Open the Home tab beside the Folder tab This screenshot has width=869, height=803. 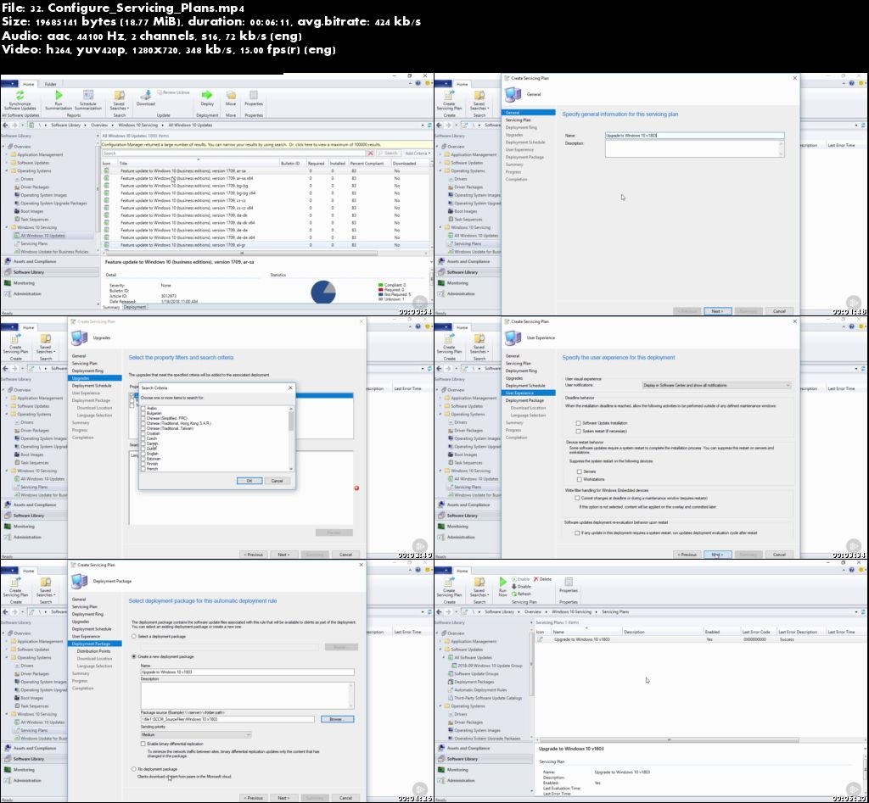click(x=28, y=84)
